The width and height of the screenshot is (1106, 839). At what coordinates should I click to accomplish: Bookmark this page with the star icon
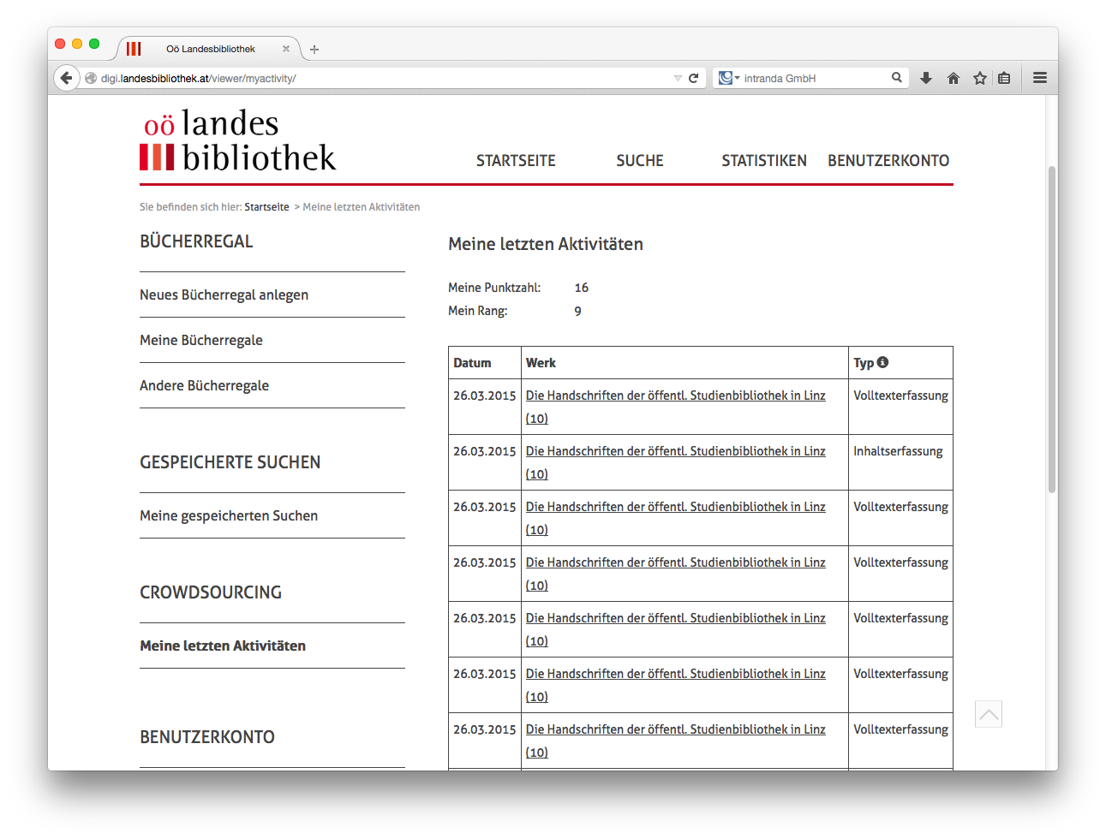[x=980, y=78]
